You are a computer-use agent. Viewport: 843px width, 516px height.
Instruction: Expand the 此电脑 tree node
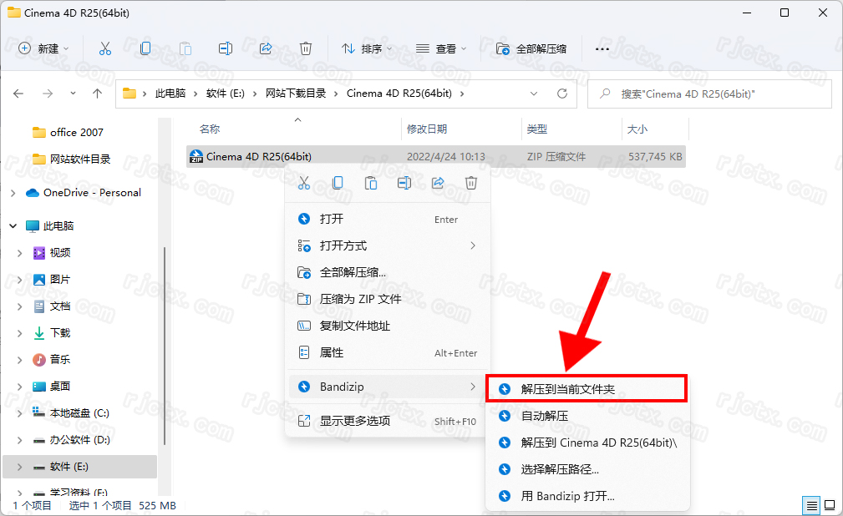point(13,226)
